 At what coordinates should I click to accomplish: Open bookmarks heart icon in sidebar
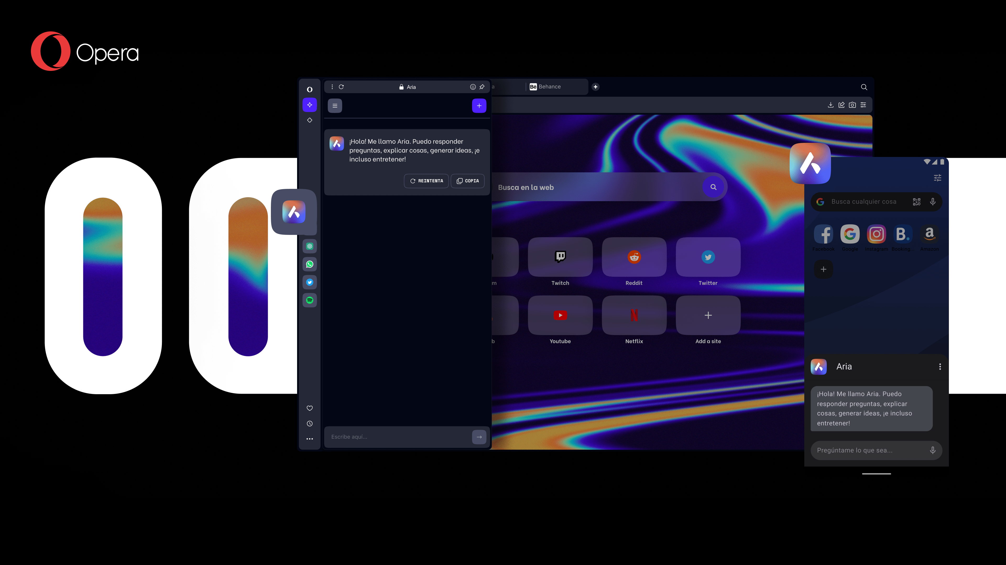310,408
